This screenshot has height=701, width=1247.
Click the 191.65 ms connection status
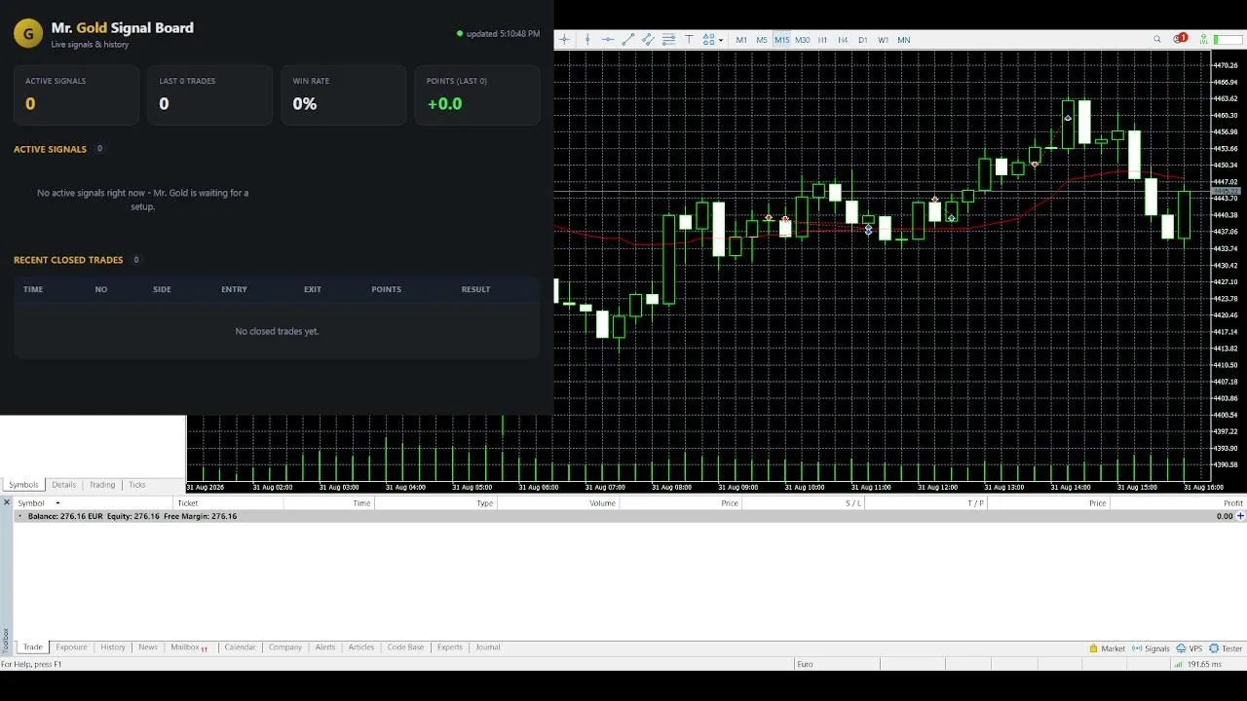click(1198, 664)
